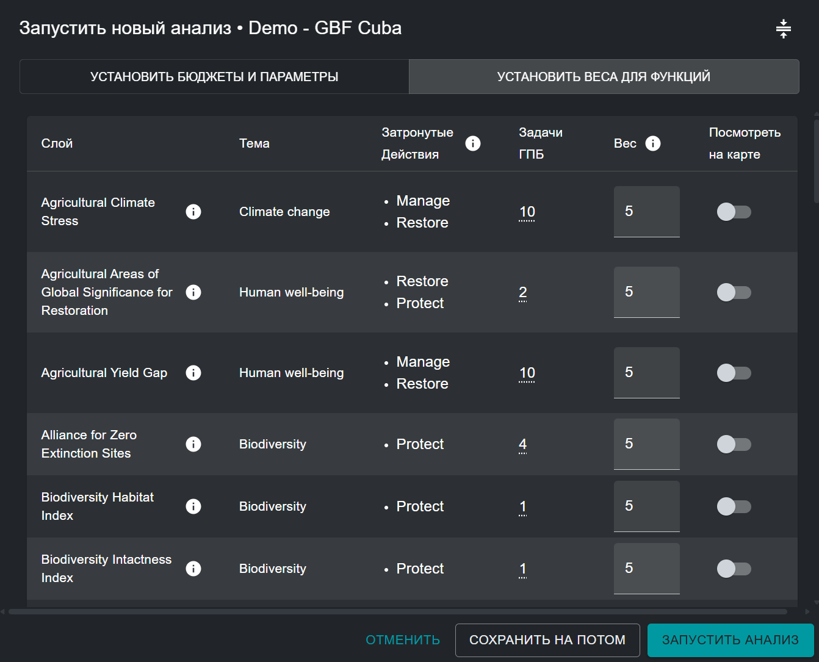Screen dimensions: 819x662
Task: Toggle map view for Agricultural Climate Stress
Action: 734,212
